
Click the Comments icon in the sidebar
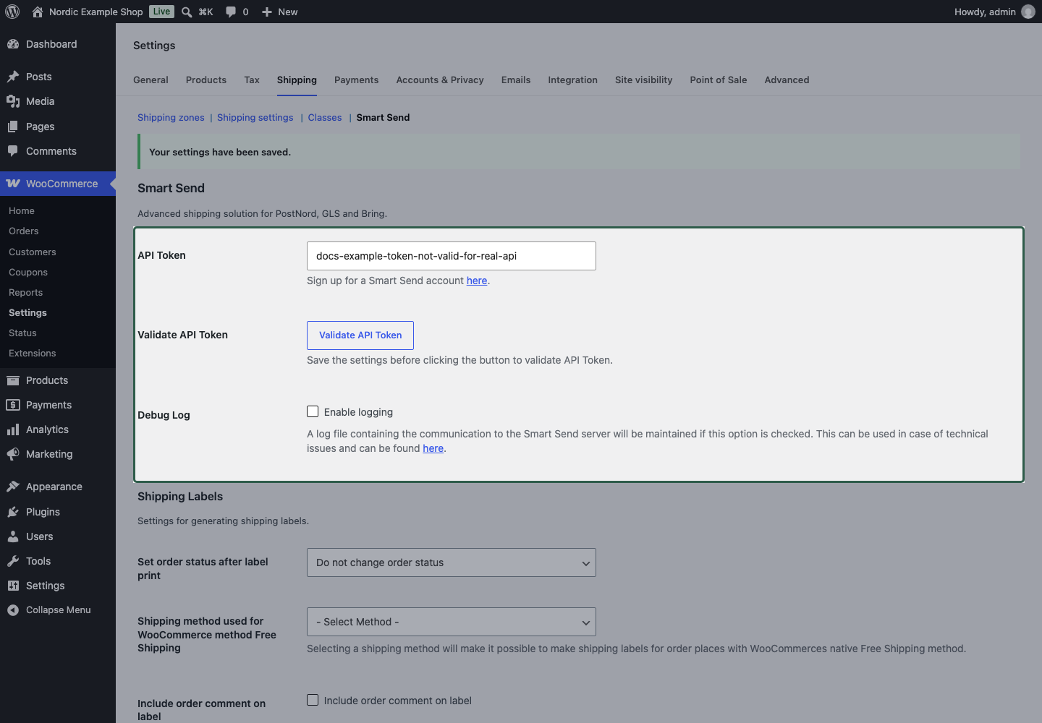click(x=13, y=151)
